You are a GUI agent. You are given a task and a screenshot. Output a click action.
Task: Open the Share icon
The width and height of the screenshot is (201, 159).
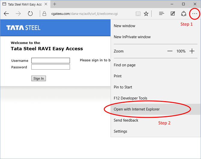tap(184, 14)
